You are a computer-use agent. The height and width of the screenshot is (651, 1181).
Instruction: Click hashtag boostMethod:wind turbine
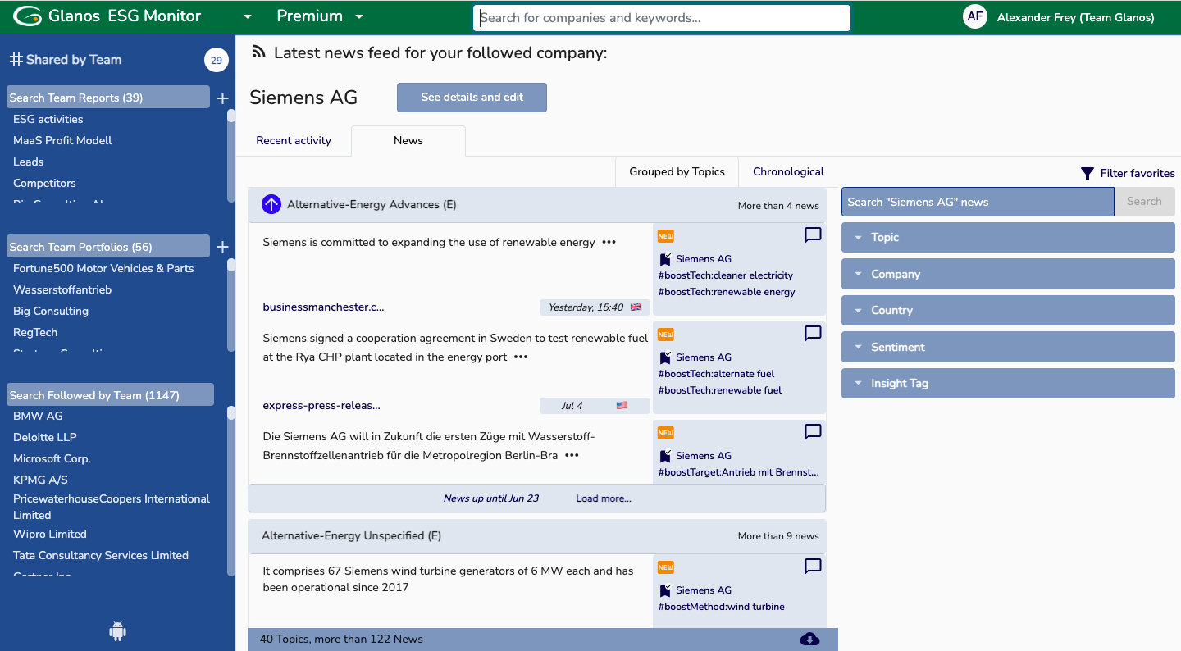click(721, 607)
